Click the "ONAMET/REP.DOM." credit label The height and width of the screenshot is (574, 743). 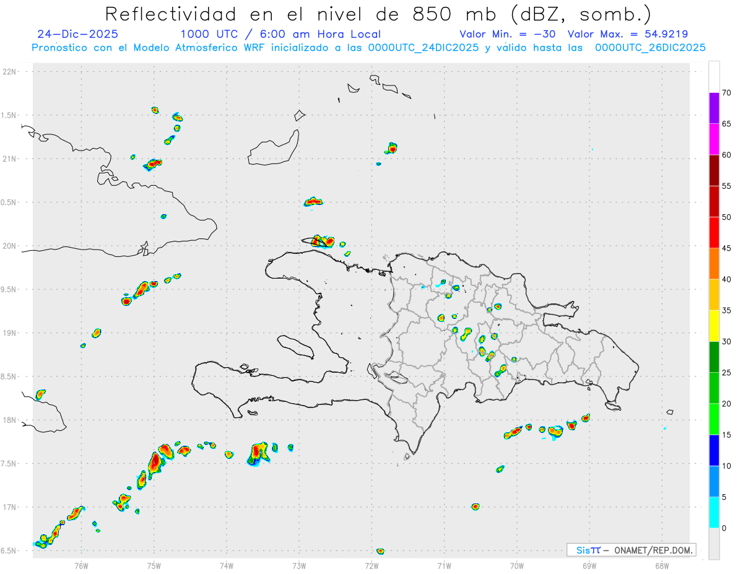click(x=653, y=550)
